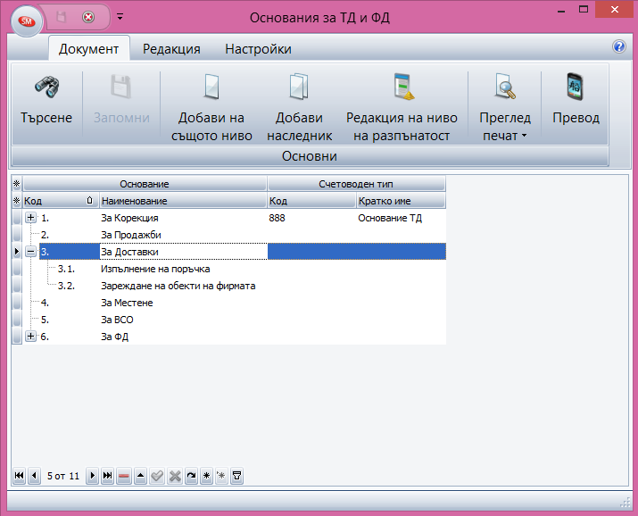This screenshot has height=516, width=638.
Task: Switch to the Настройки ribbon tab
Action: 259,49
